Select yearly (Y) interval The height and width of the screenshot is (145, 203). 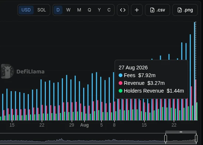click(99, 10)
